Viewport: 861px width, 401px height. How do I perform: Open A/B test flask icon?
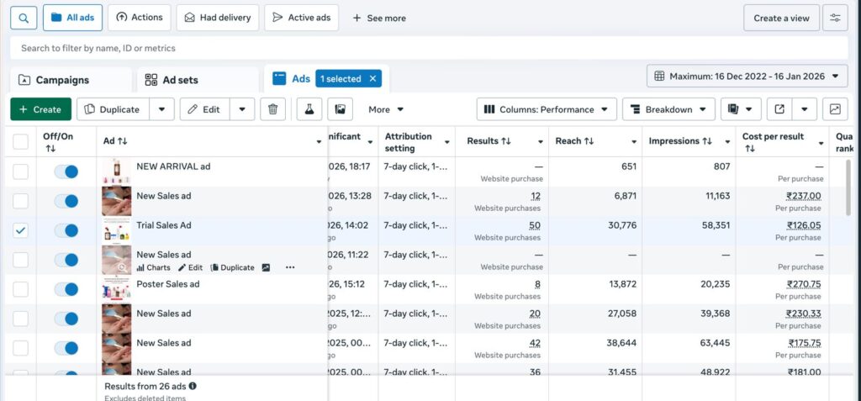coord(309,109)
